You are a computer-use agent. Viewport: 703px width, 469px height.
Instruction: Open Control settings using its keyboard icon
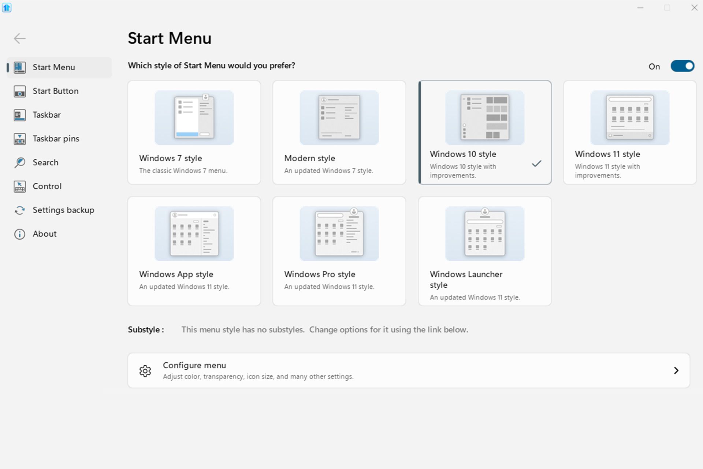pos(20,186)
